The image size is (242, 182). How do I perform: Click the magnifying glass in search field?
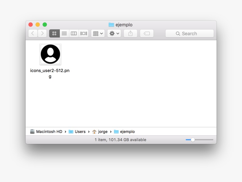pos(178,34)
